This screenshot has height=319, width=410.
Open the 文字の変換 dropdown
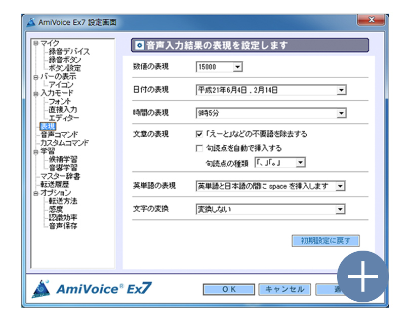pyautogui.click(x=340, y=209)
